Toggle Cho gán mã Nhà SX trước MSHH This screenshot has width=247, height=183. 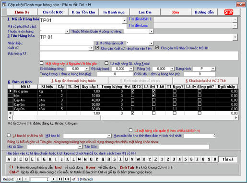click(x=157, y=47)
